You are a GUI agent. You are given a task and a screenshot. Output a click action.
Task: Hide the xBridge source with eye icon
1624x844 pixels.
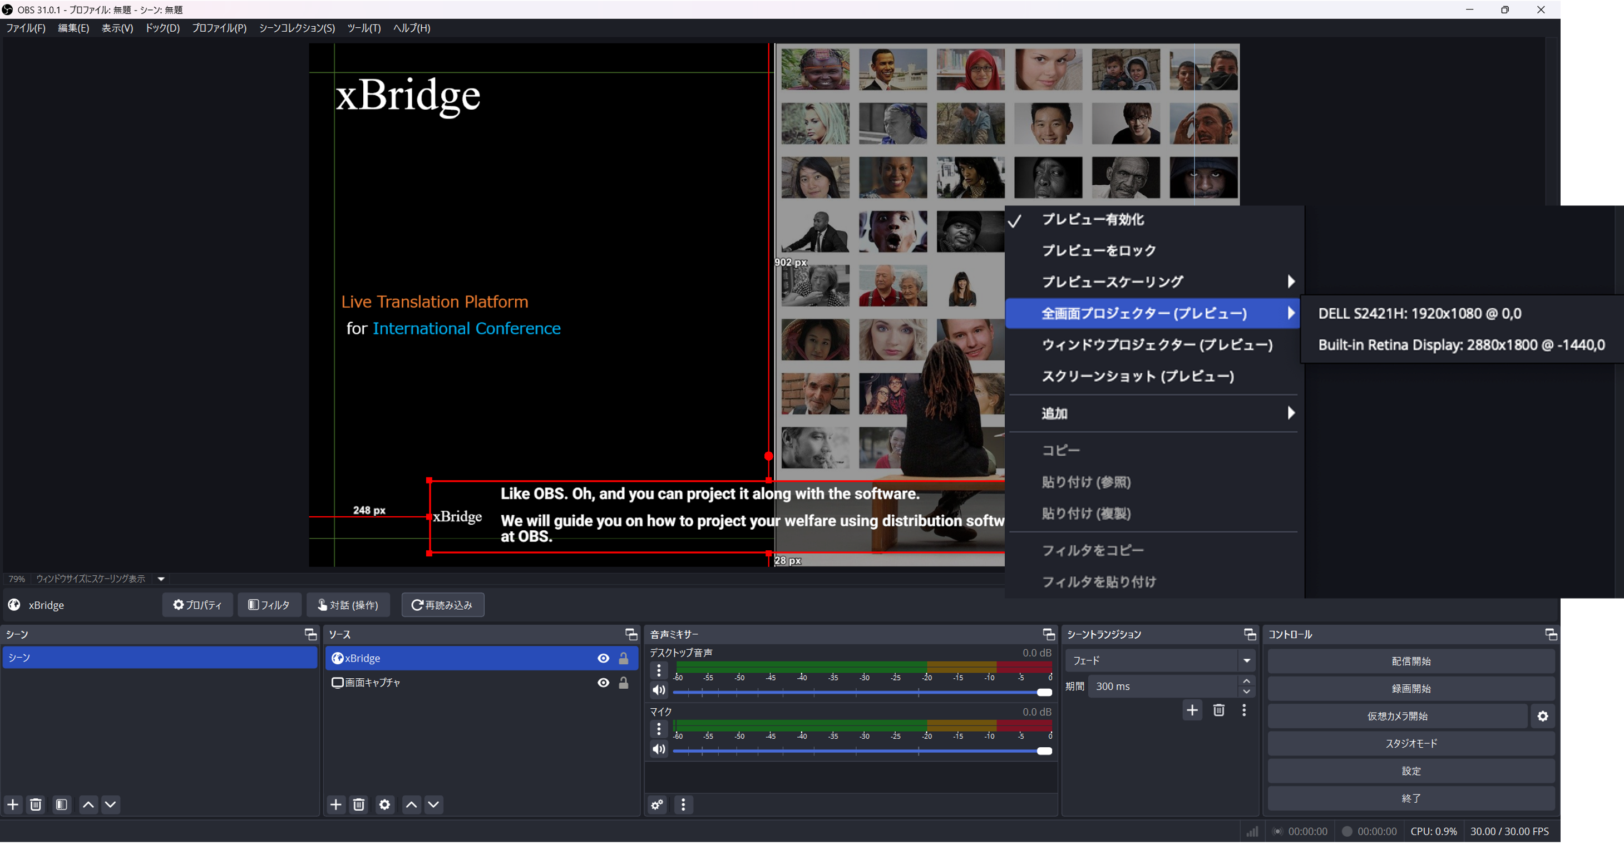pos(603,658)
